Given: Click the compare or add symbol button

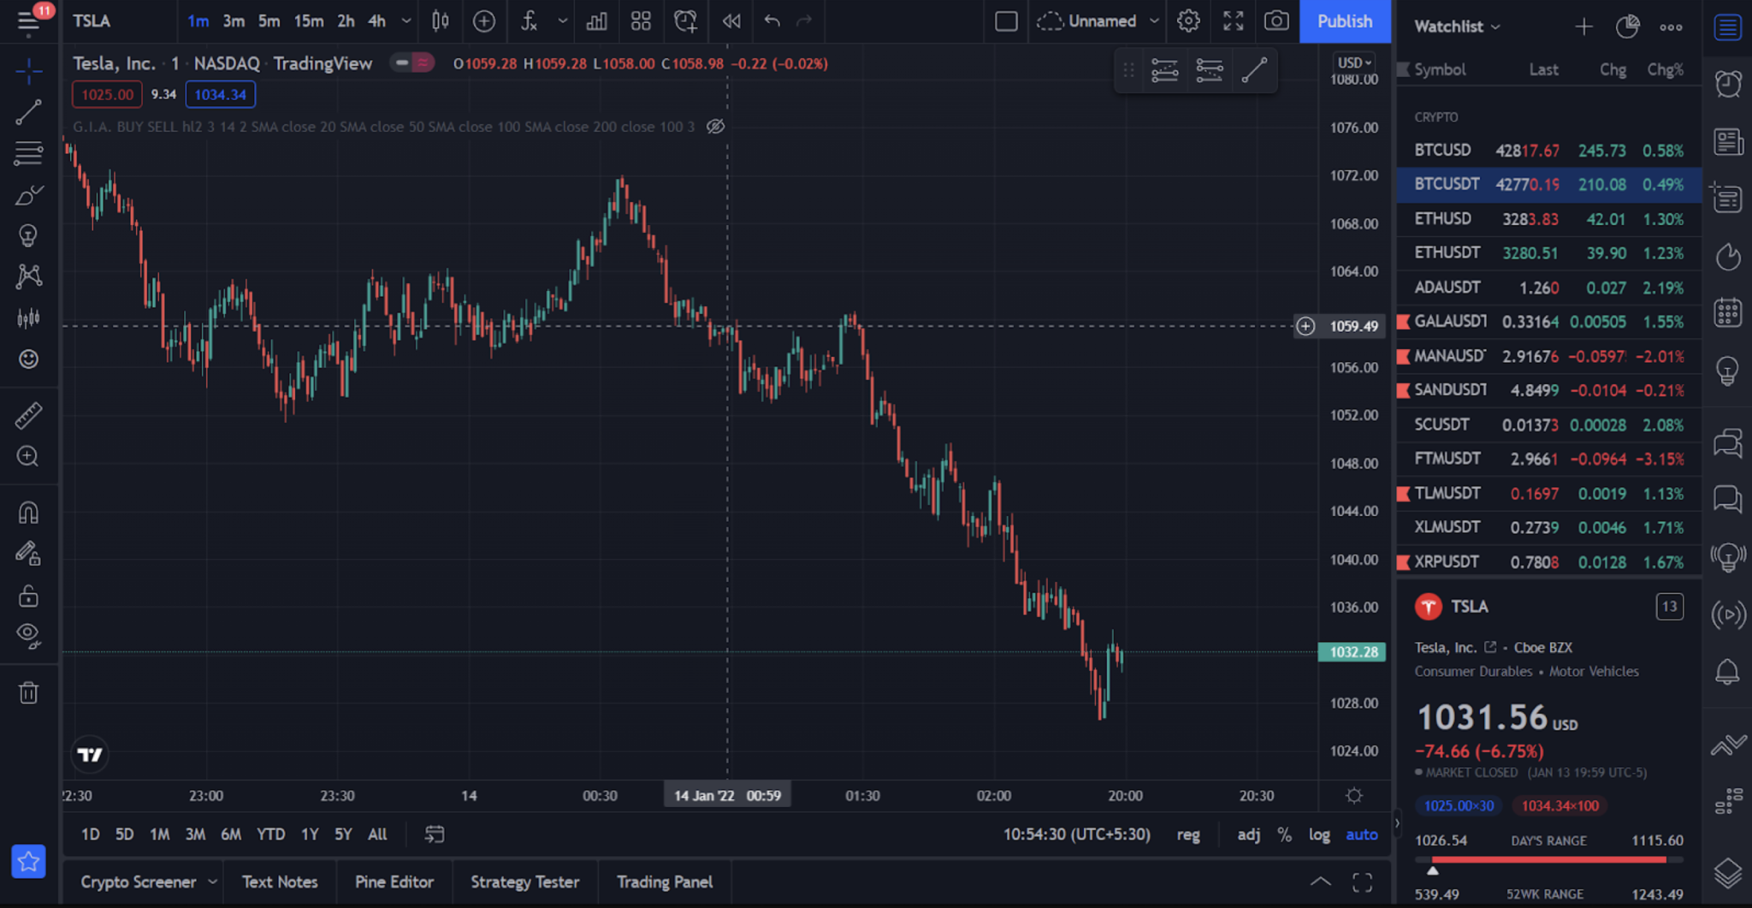Looking at the screenshot, I should [x=484, y=21].
